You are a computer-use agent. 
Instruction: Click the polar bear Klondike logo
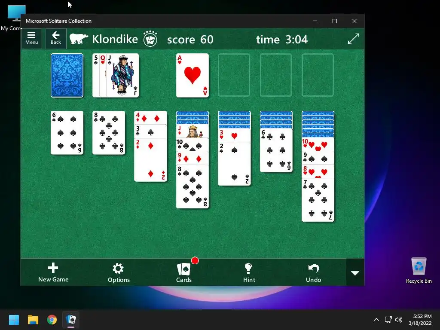[79, 39]
